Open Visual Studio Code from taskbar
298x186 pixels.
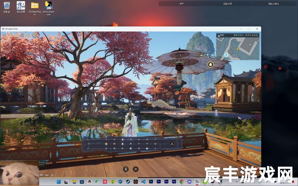(143, 182)
